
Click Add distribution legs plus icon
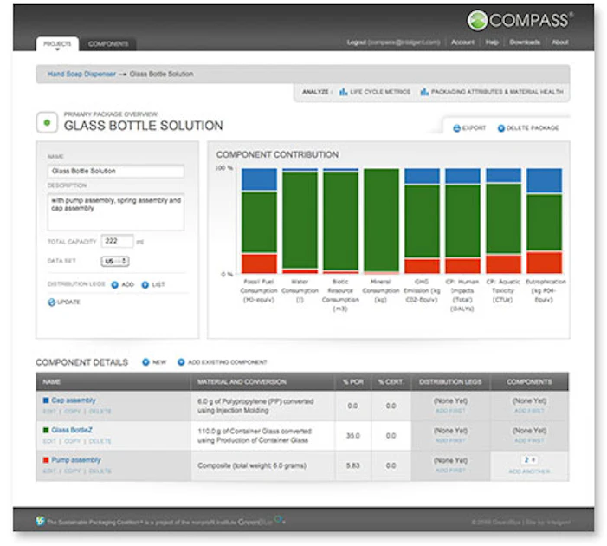[114, 285]
